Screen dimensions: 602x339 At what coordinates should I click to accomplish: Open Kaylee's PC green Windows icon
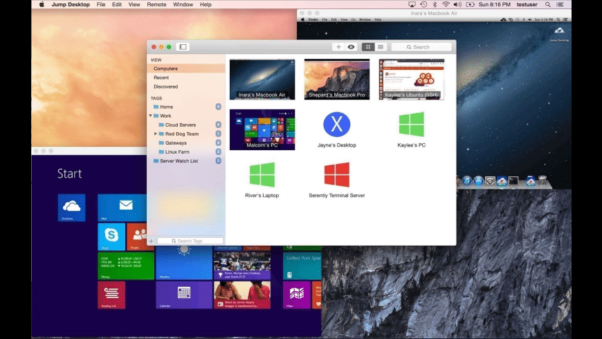pos(411,125)
